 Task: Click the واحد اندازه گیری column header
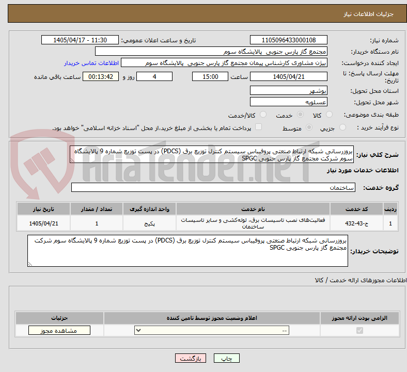(149, 209)
